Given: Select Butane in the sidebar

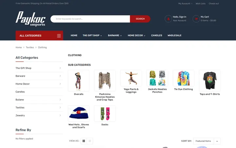Looking at the screenshot, I should [x=20, y=100].
